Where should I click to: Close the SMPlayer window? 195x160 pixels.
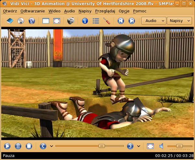190,4
